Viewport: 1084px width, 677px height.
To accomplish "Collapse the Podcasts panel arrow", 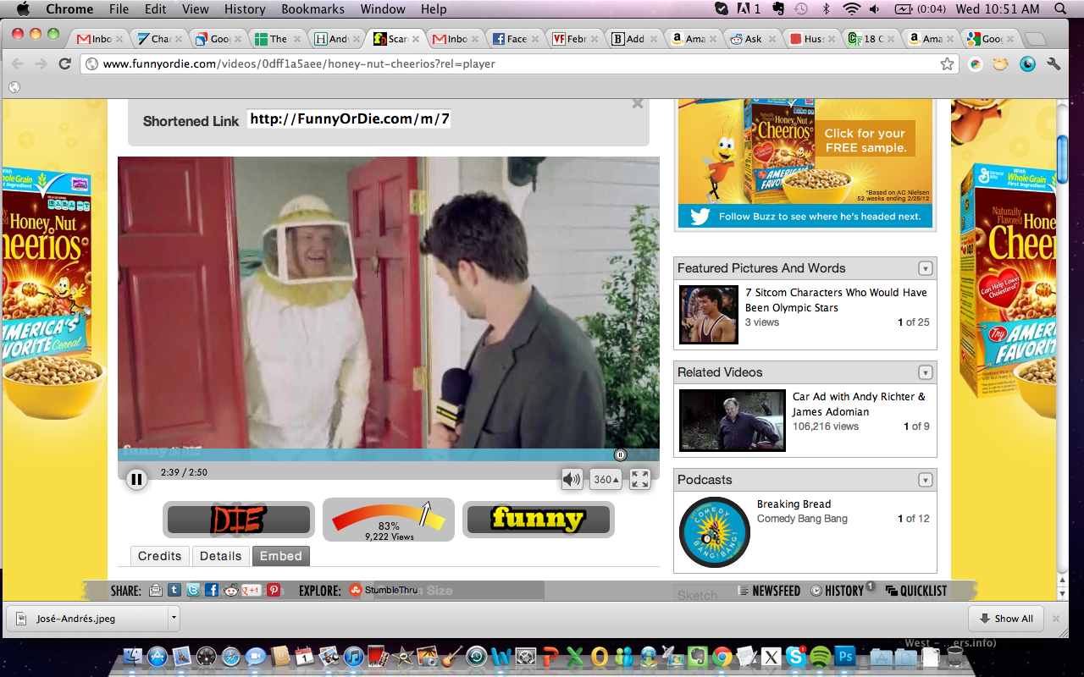I will [x=926, y=480].
